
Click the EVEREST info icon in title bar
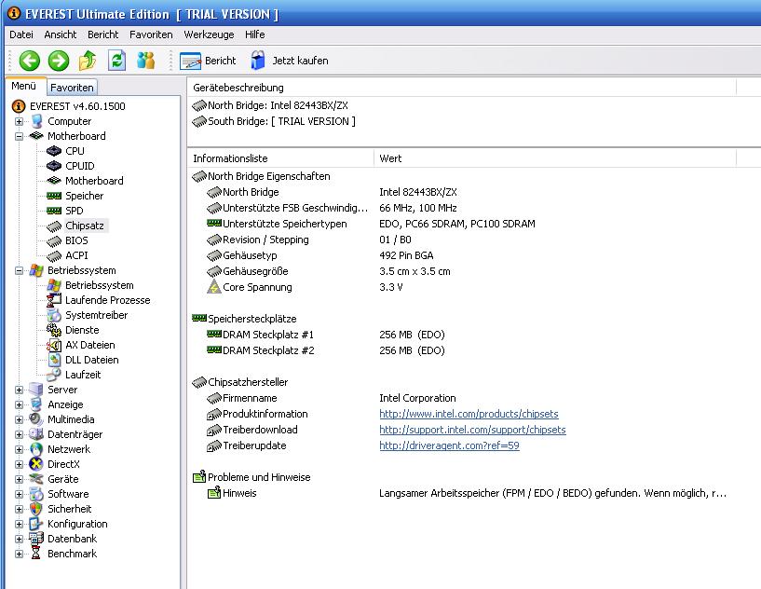click(x=14, y=13)
